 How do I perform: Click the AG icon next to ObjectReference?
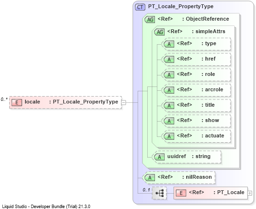(150, 20)
